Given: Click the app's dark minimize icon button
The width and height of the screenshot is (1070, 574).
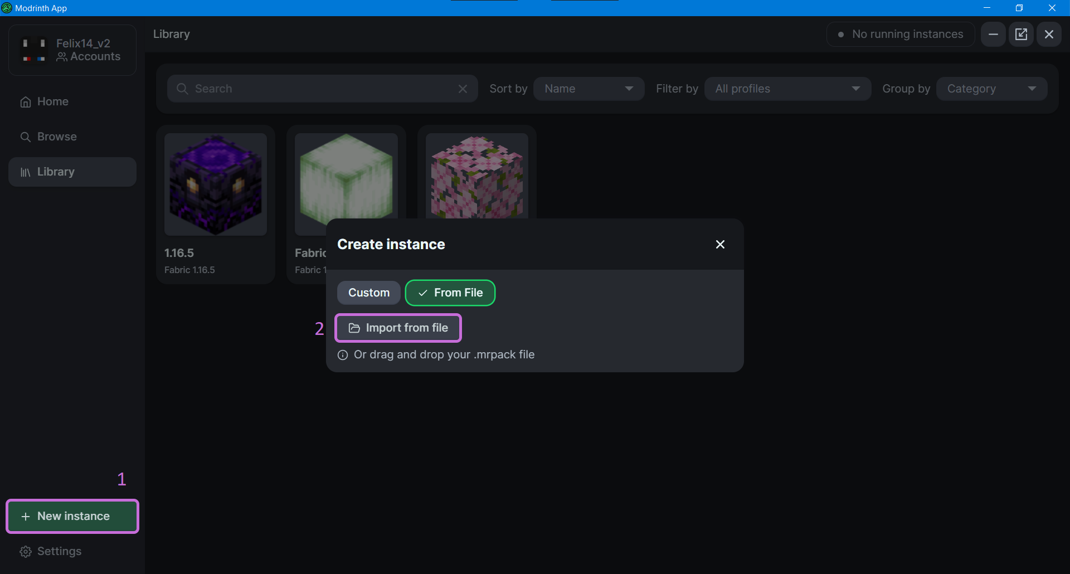Looking at the screenshot, I should tap(993, 34).
